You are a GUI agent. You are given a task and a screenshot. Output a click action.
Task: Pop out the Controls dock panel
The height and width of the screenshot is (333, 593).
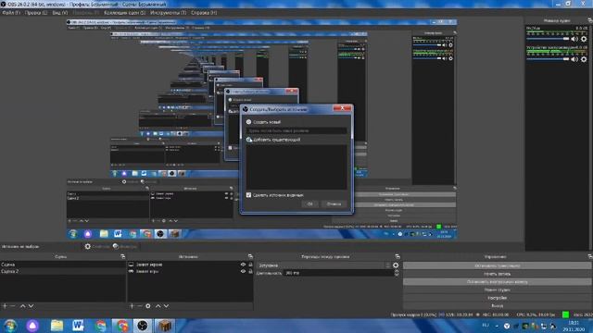(x=590, y=256)
